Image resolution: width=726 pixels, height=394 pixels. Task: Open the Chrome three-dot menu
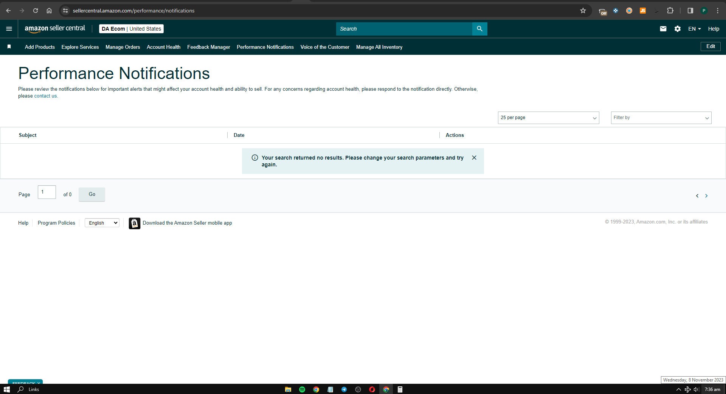point(718,11)
